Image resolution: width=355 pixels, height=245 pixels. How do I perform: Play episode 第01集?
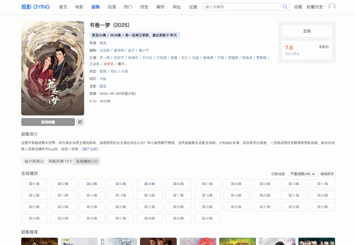click(34, 184)
